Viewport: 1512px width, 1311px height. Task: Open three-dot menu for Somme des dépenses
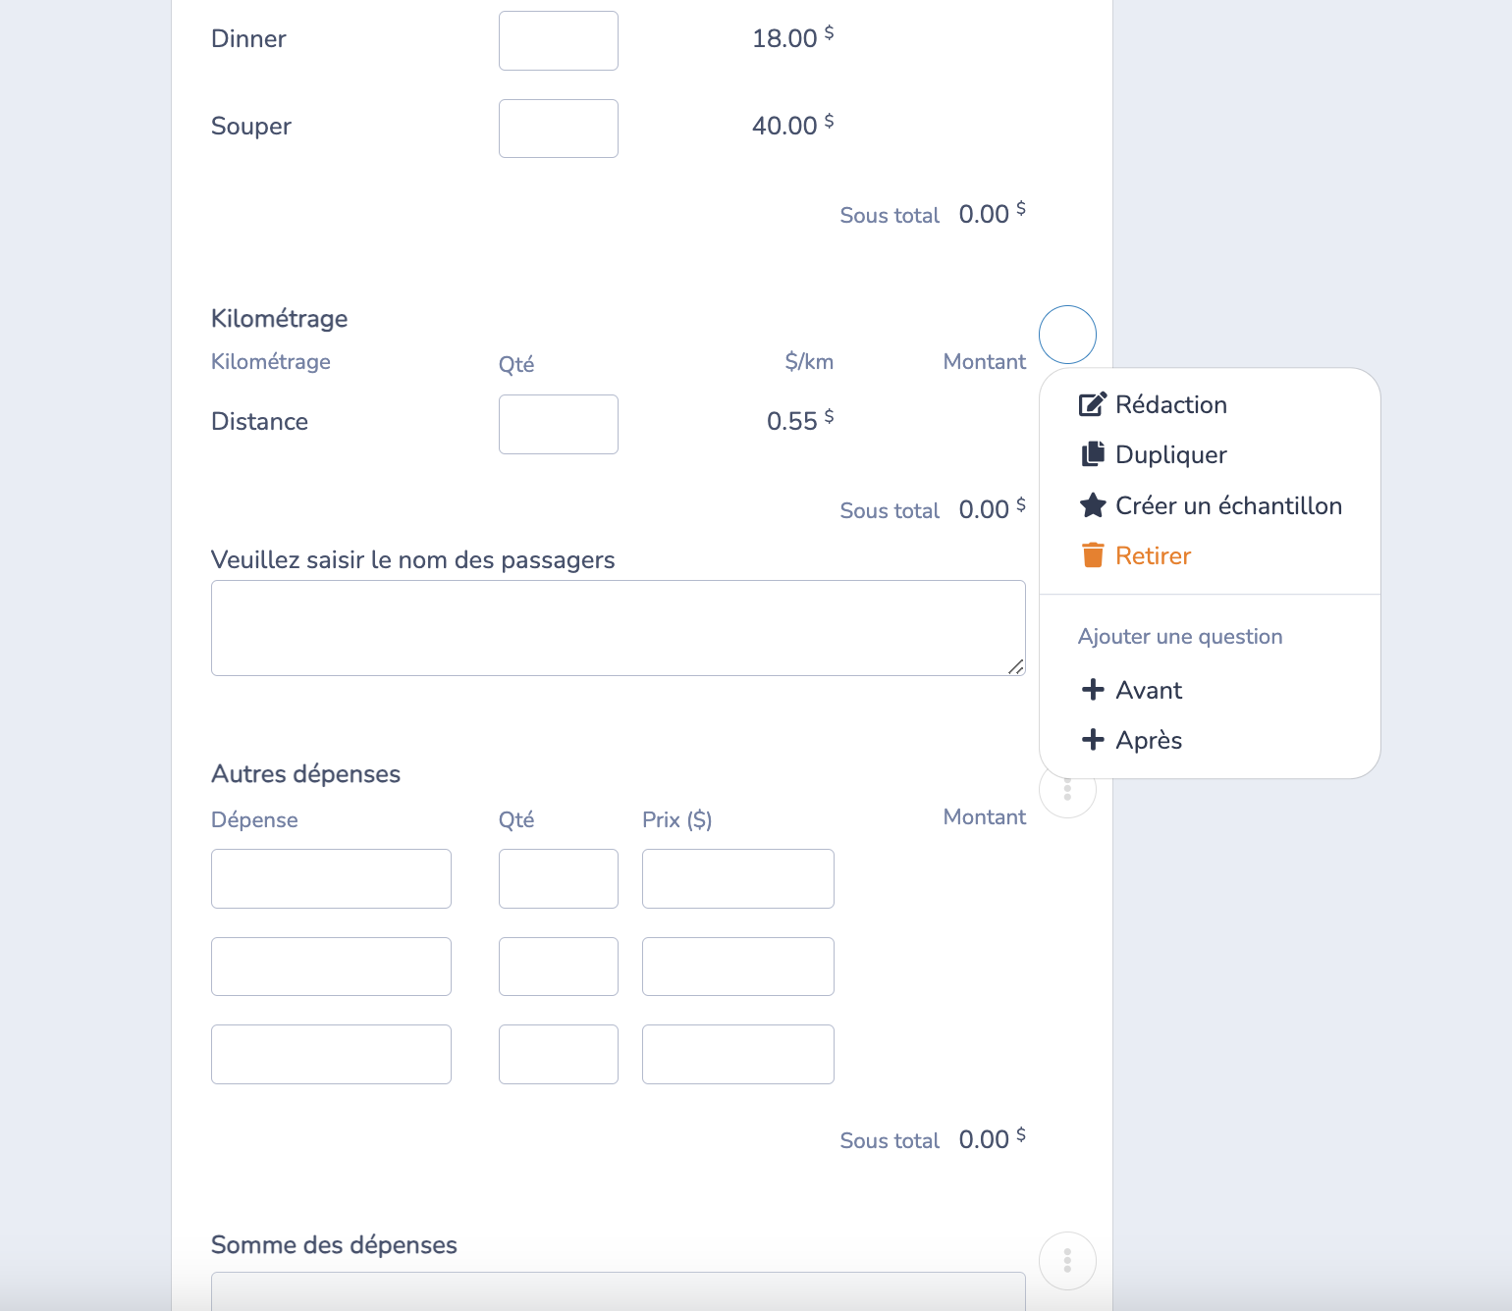(1067, 1260)
